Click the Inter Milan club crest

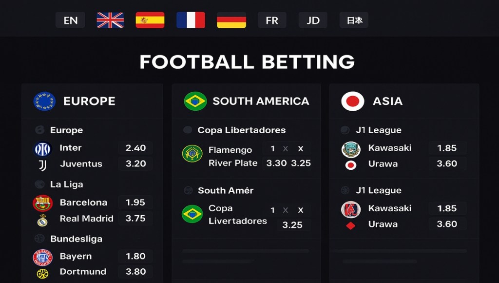[42, 148]
